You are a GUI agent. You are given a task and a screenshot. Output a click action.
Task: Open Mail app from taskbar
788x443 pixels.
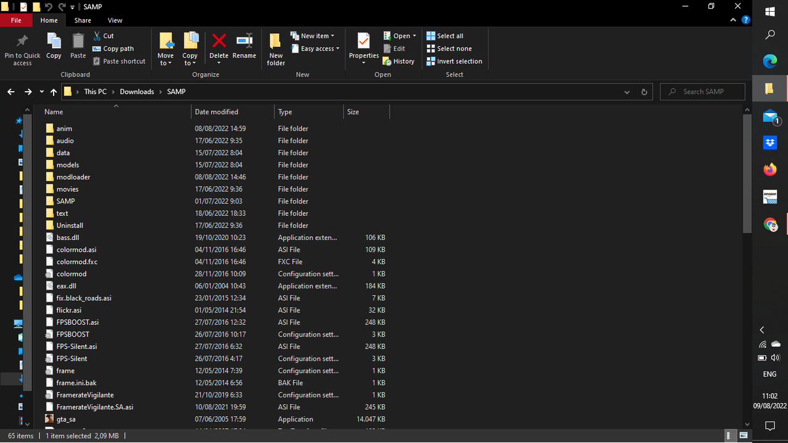click(770, 116)
